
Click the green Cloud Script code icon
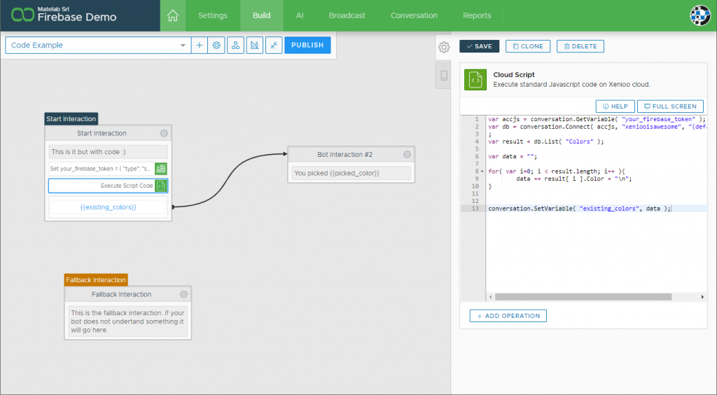click(x=475, y=80)
